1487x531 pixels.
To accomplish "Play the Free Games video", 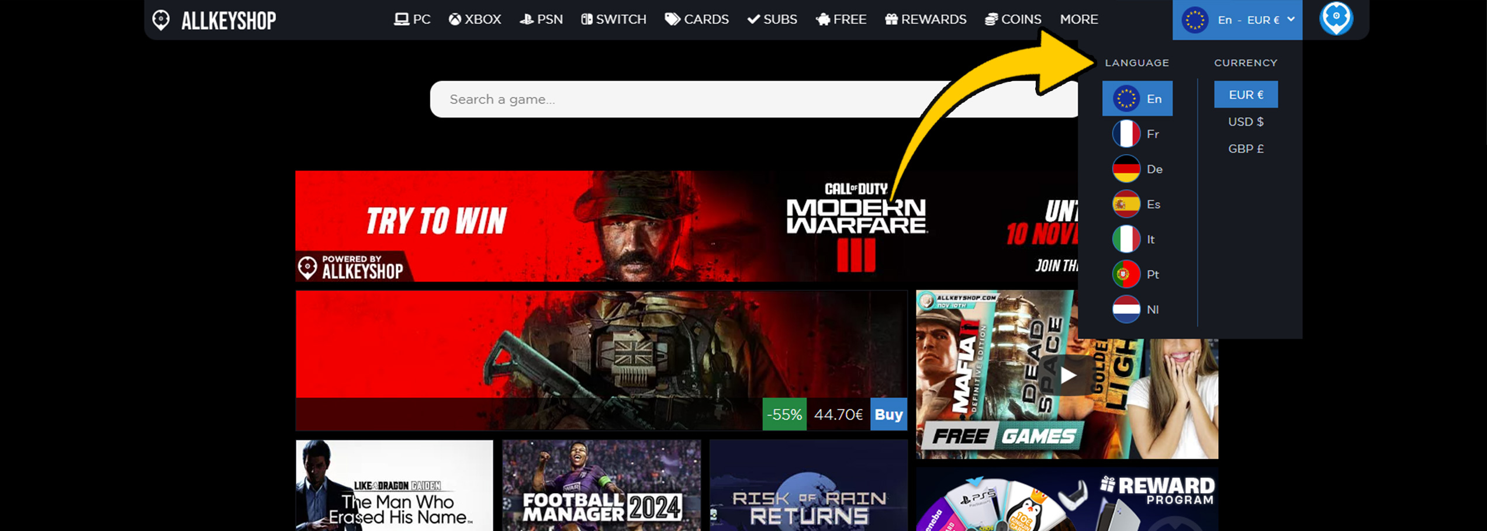I will pos(1067,375).
